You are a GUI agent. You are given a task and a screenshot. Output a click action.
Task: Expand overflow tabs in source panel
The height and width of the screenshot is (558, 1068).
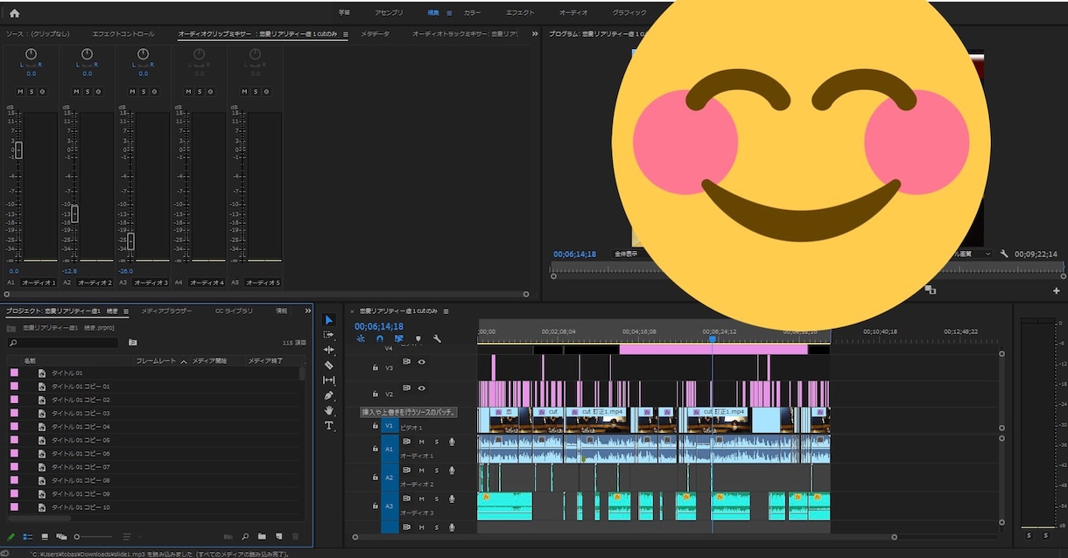click(x=535, y=34)
